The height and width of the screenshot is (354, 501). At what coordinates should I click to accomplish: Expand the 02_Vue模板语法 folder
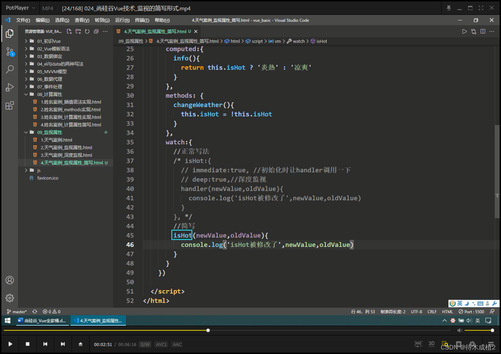[x=53, y=49]
